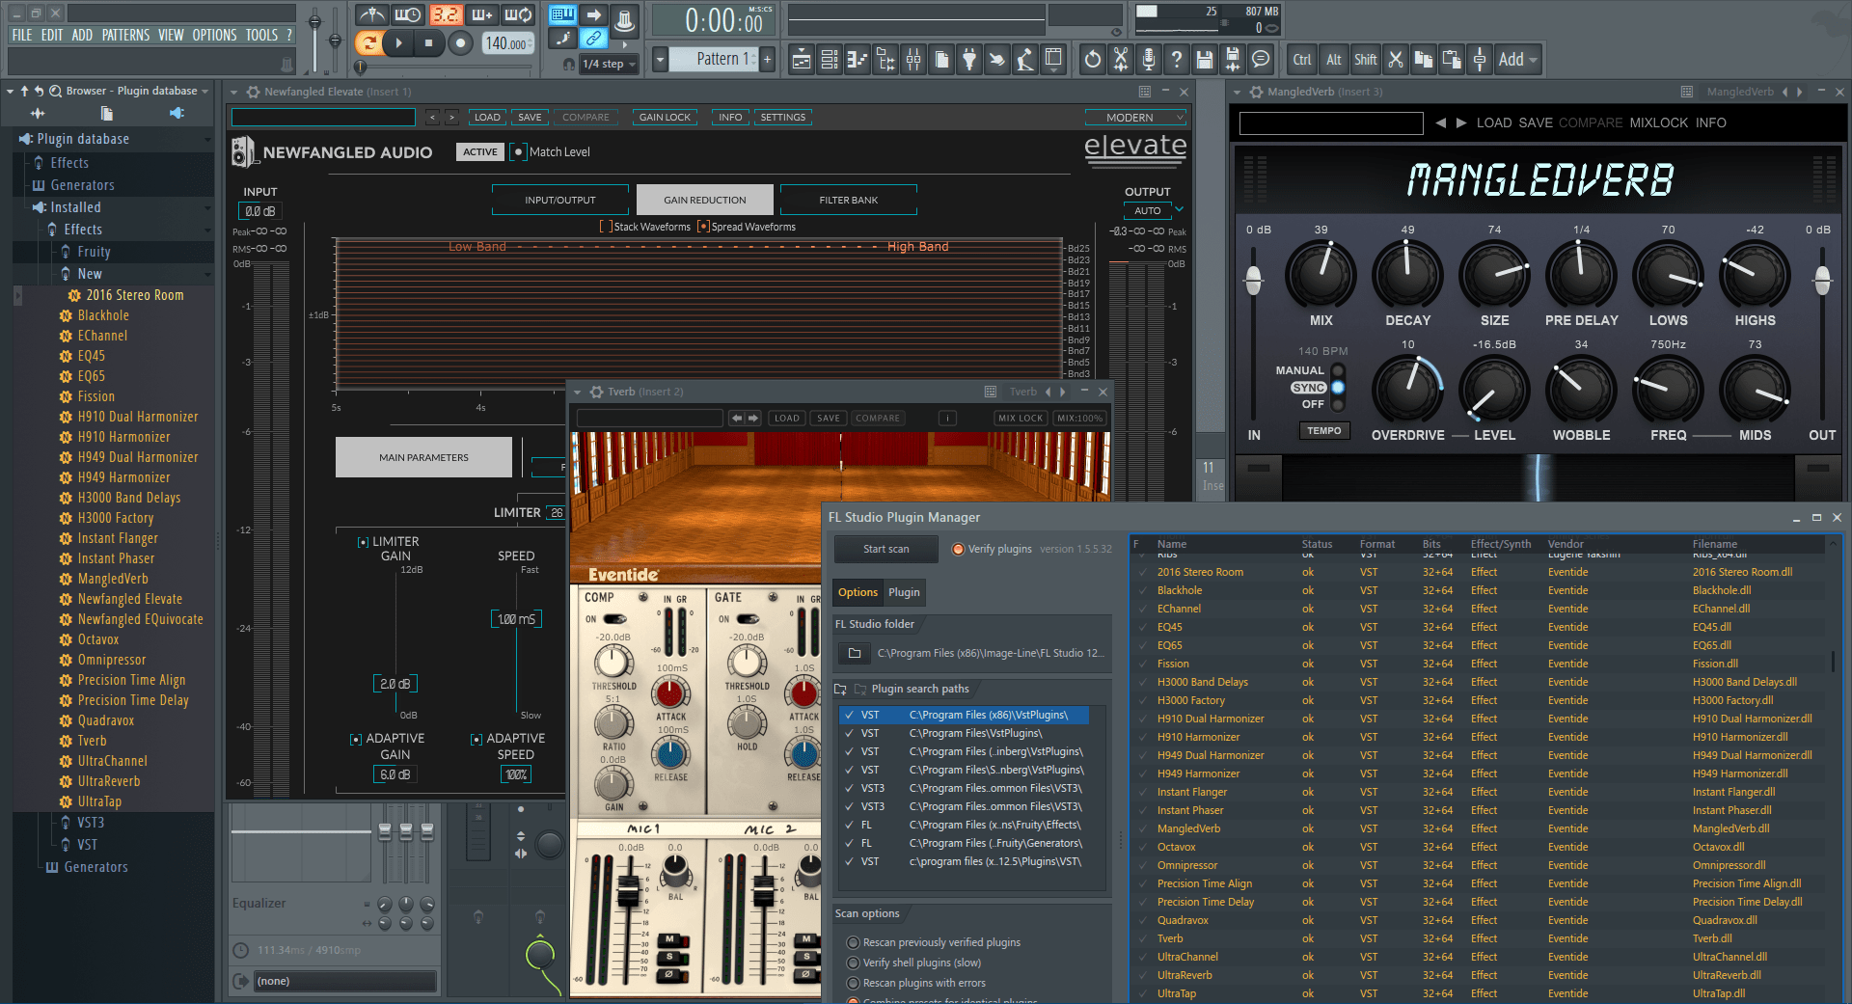
Task: Enable the 3-2-1 countdown before recording
Action: [x=446, y=14]
